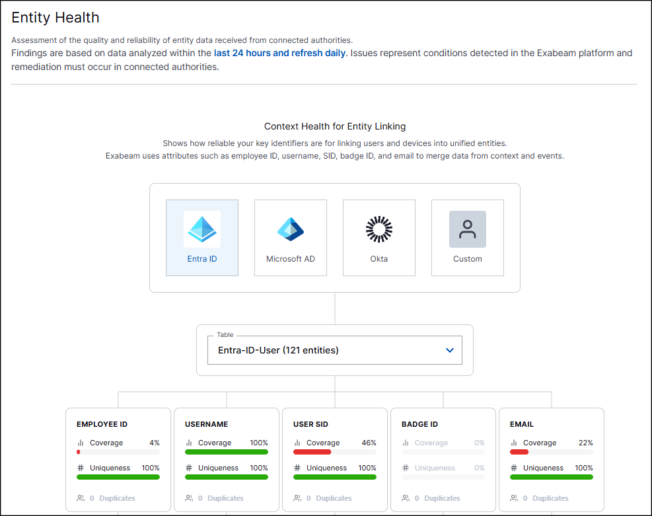Choose the Microsoft AD diamond icon
The image size is (652, 516).
coord(291,229)
